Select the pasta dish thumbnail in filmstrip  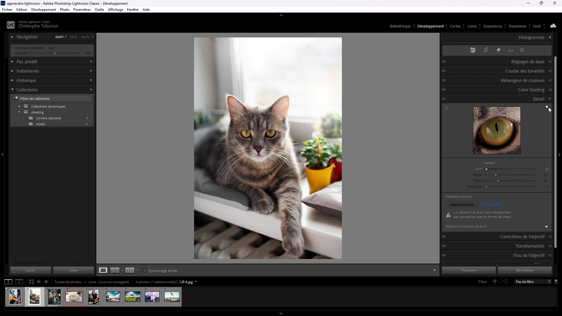[74, 297]
